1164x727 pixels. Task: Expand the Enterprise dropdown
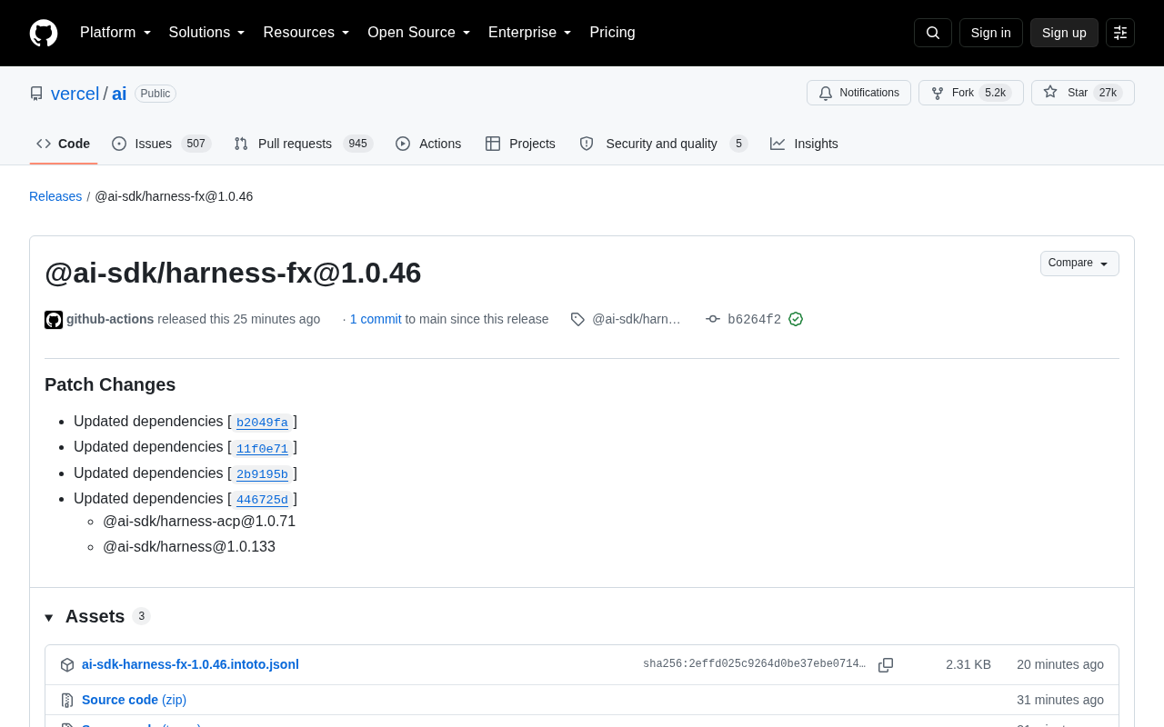530,33
